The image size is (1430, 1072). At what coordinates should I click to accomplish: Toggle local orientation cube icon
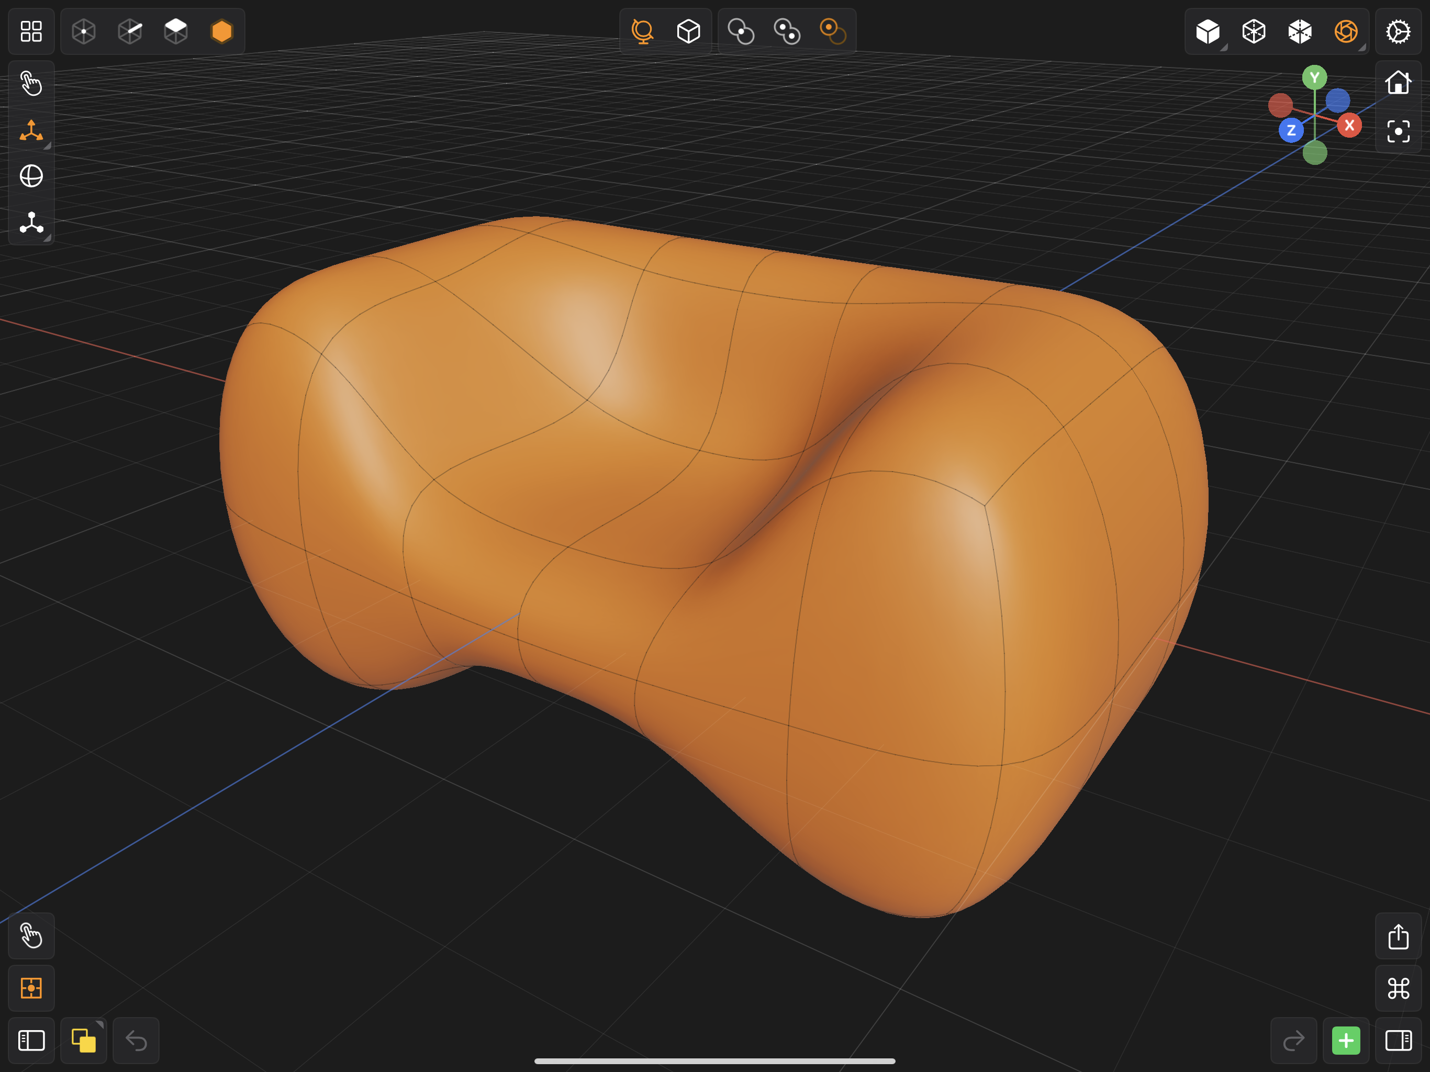(x=688, y=31)
